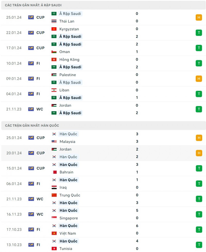Click the 'Các trận gần nhất: Hàn Quốc' header
Screen dimensions: 206x252
click(x=32, y=126)
